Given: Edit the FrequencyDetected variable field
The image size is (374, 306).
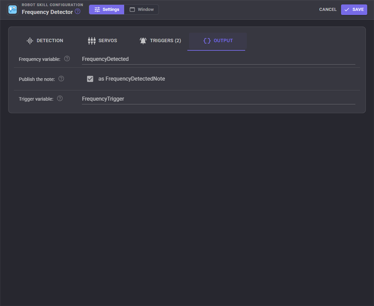Looking at the screenshot, I should click(x=218, y=59).
